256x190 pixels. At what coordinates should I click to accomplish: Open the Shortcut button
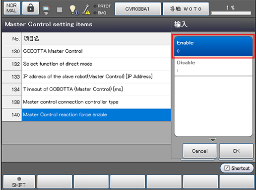[x=237, y=168]
